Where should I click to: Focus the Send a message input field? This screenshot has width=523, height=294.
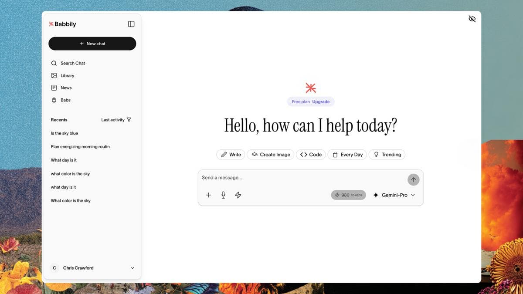[x=301, y=178]
